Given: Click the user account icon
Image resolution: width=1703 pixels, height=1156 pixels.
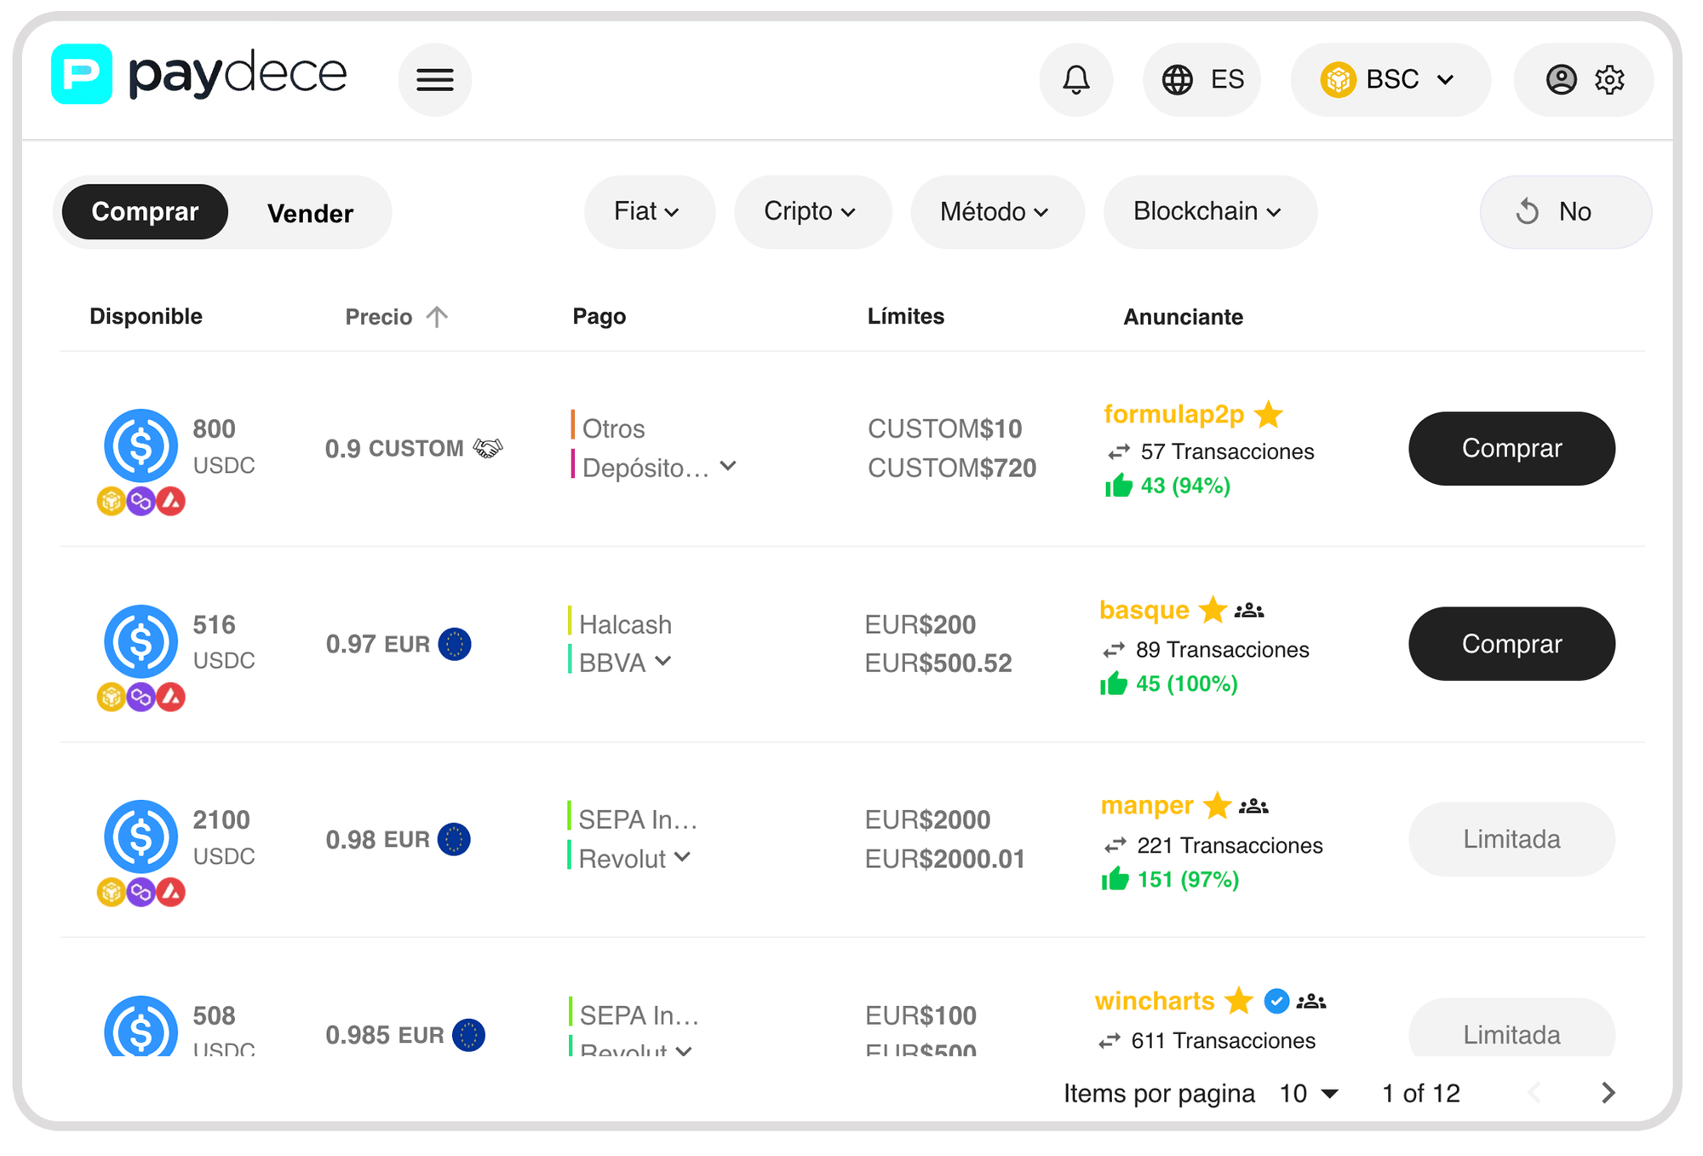Looking at the screenshot, I should [x=1560, y=79].
